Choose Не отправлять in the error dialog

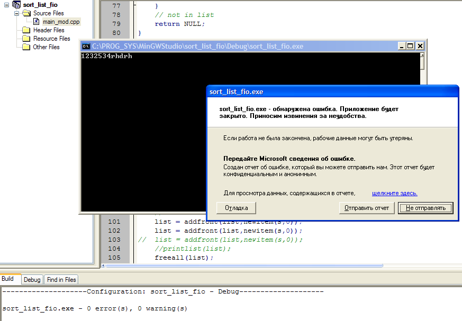click(425, 208)
